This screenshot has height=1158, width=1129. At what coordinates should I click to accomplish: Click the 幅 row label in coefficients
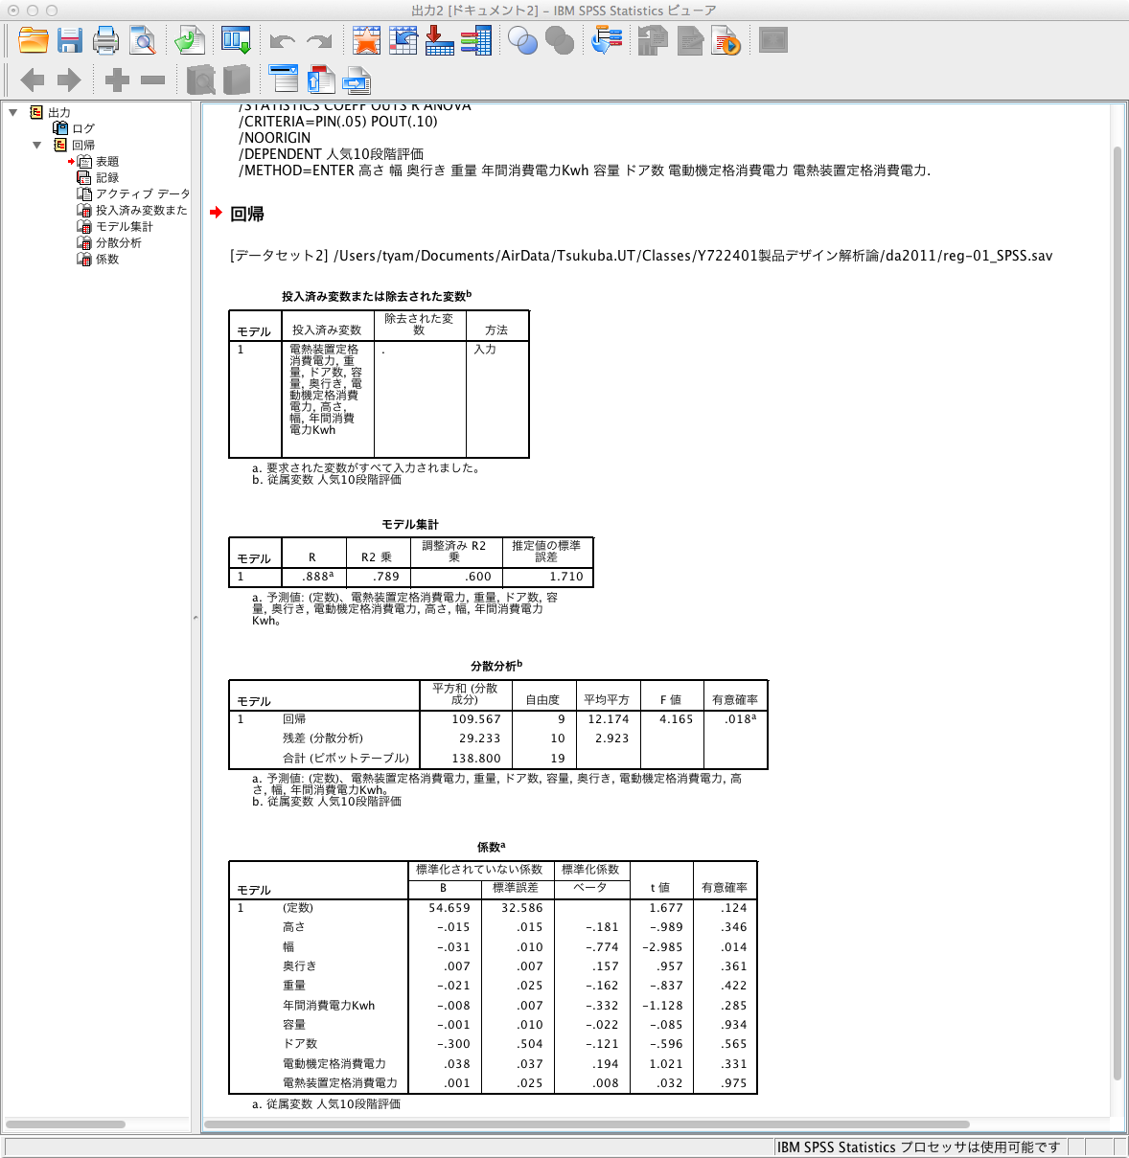click(x=288, y=947)
